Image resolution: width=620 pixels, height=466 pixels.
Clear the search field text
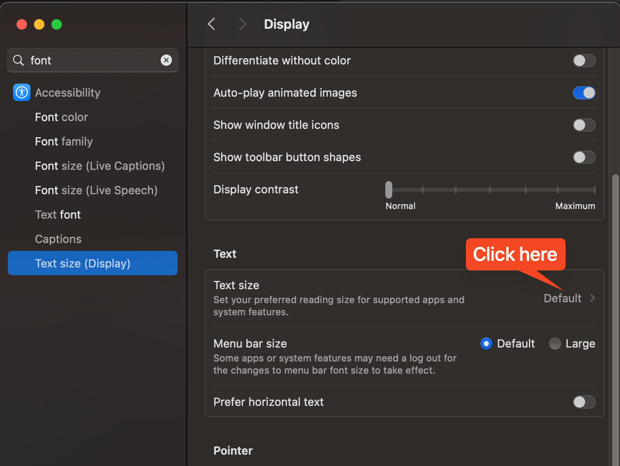click(166, 60)
